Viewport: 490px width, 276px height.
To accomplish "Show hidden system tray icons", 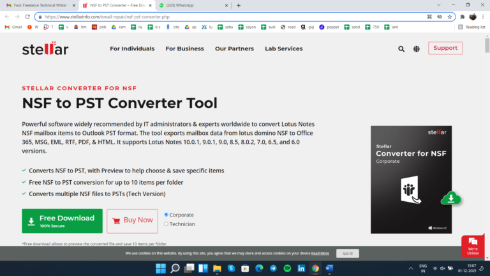I will click(411, 268).
